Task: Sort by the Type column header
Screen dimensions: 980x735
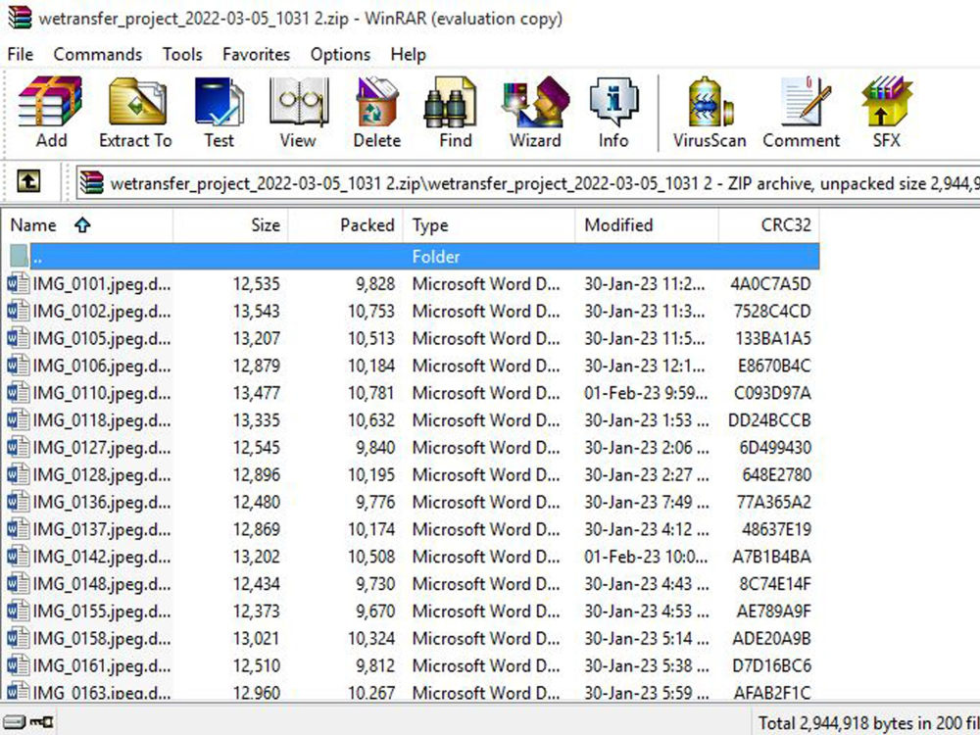Action: [489, 225]
